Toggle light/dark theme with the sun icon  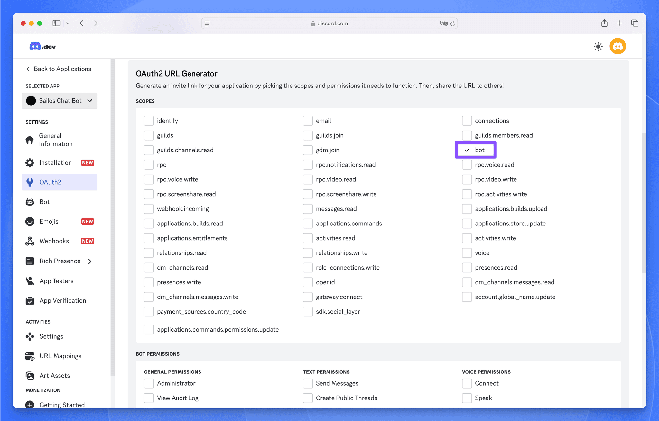pyautogui.click(x=598, y=46)
